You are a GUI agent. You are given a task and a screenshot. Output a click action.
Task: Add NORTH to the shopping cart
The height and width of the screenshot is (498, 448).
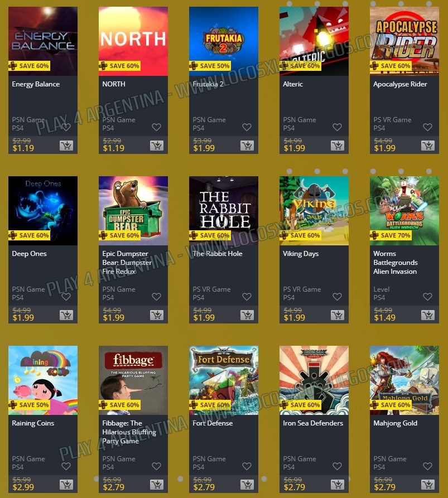(x=157, y=146)
